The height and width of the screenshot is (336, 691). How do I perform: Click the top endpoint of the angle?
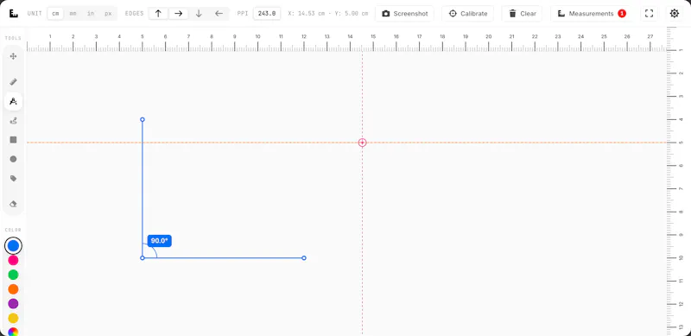tap(143, 119)
